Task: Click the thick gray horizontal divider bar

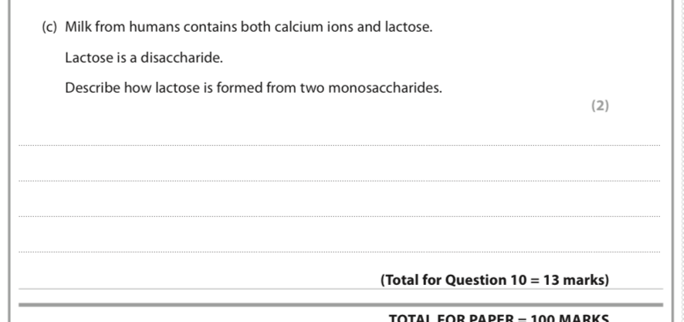Action: click(340, 304)
